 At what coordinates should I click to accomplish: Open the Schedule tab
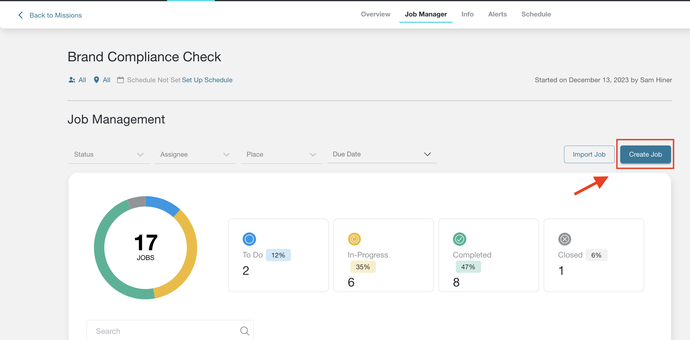pos(536,14)
